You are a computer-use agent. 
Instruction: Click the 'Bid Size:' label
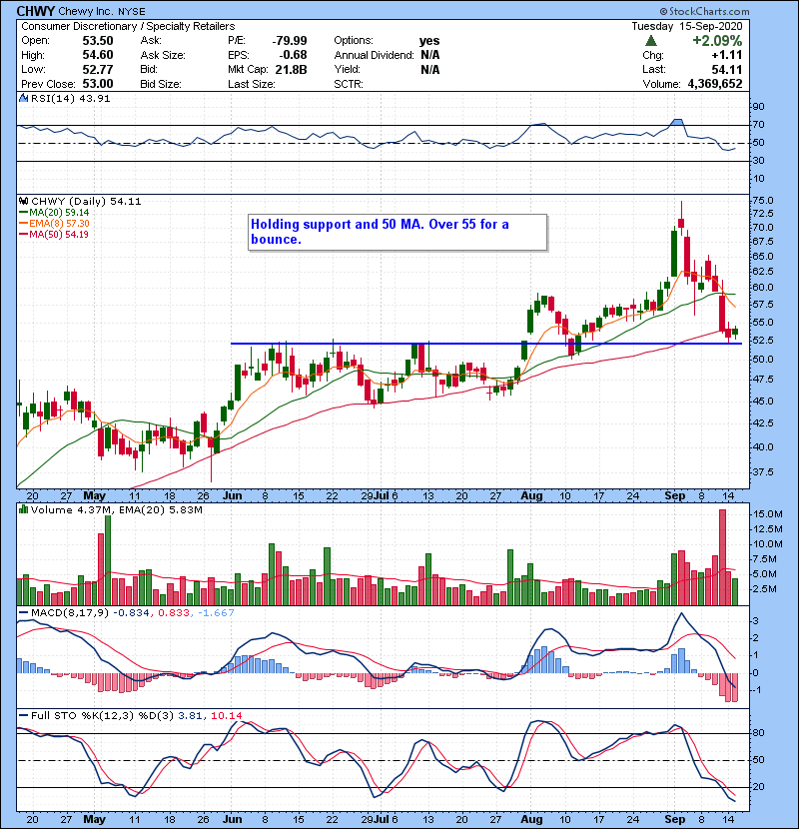(x=161, y=84)
